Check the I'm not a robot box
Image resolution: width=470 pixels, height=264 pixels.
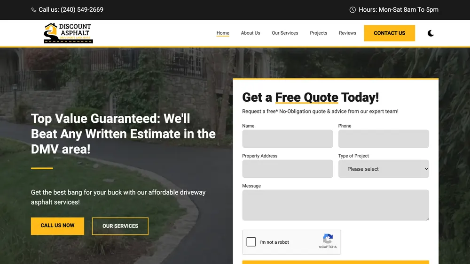[251, 241]
